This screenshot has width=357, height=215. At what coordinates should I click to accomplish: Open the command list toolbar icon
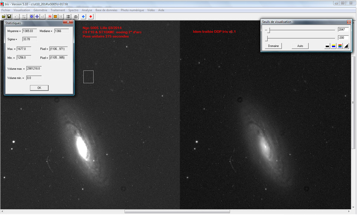(68, 16)
